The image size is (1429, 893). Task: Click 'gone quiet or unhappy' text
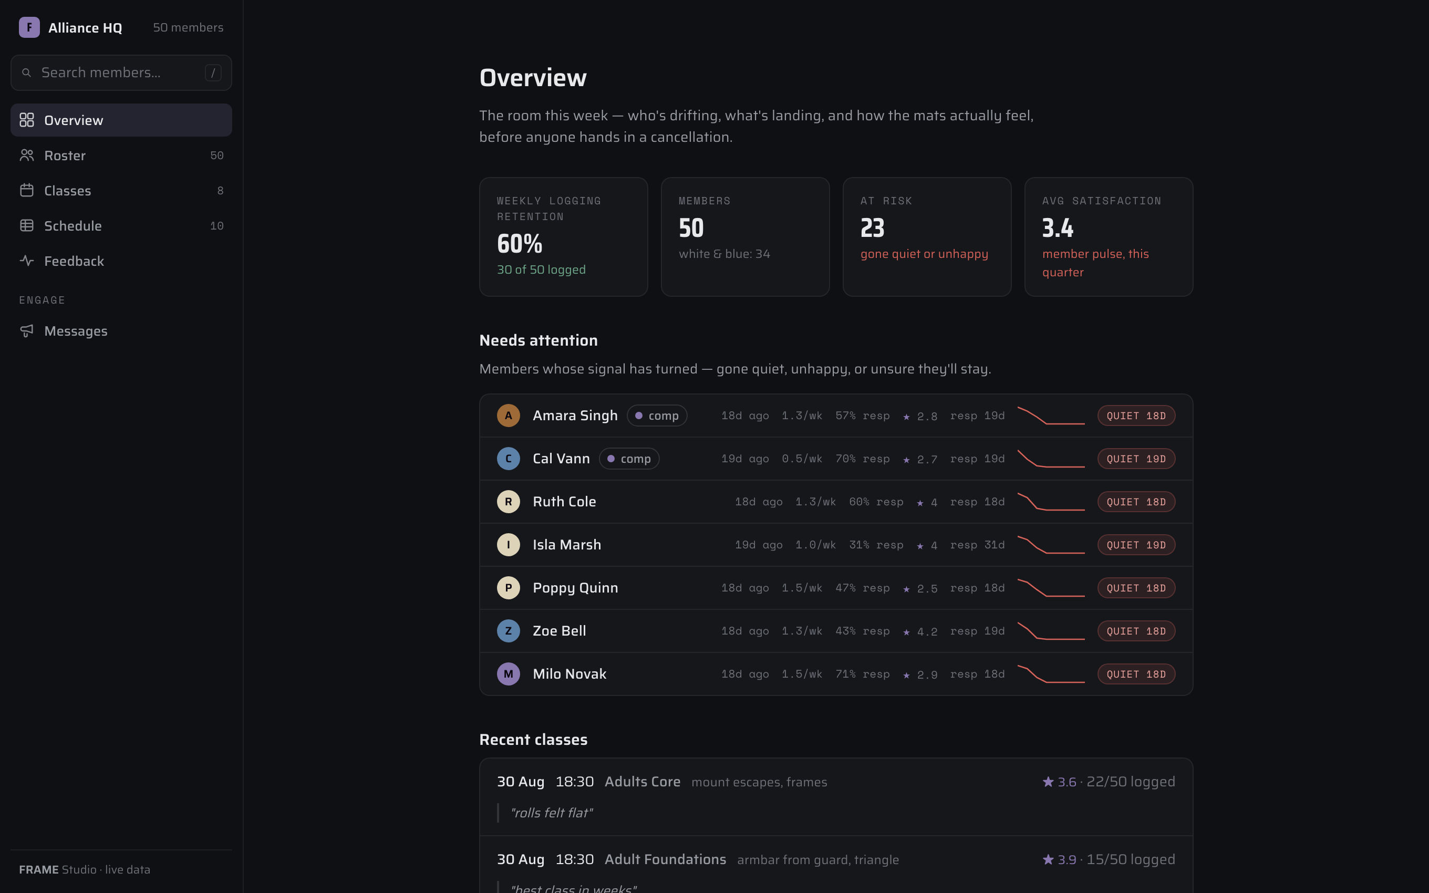tap(924, 254)
